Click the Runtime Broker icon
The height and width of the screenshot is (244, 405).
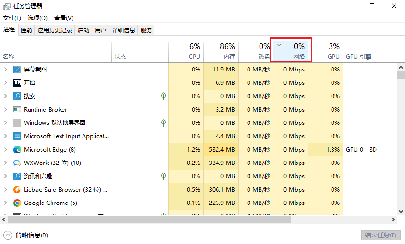point(17,110)
